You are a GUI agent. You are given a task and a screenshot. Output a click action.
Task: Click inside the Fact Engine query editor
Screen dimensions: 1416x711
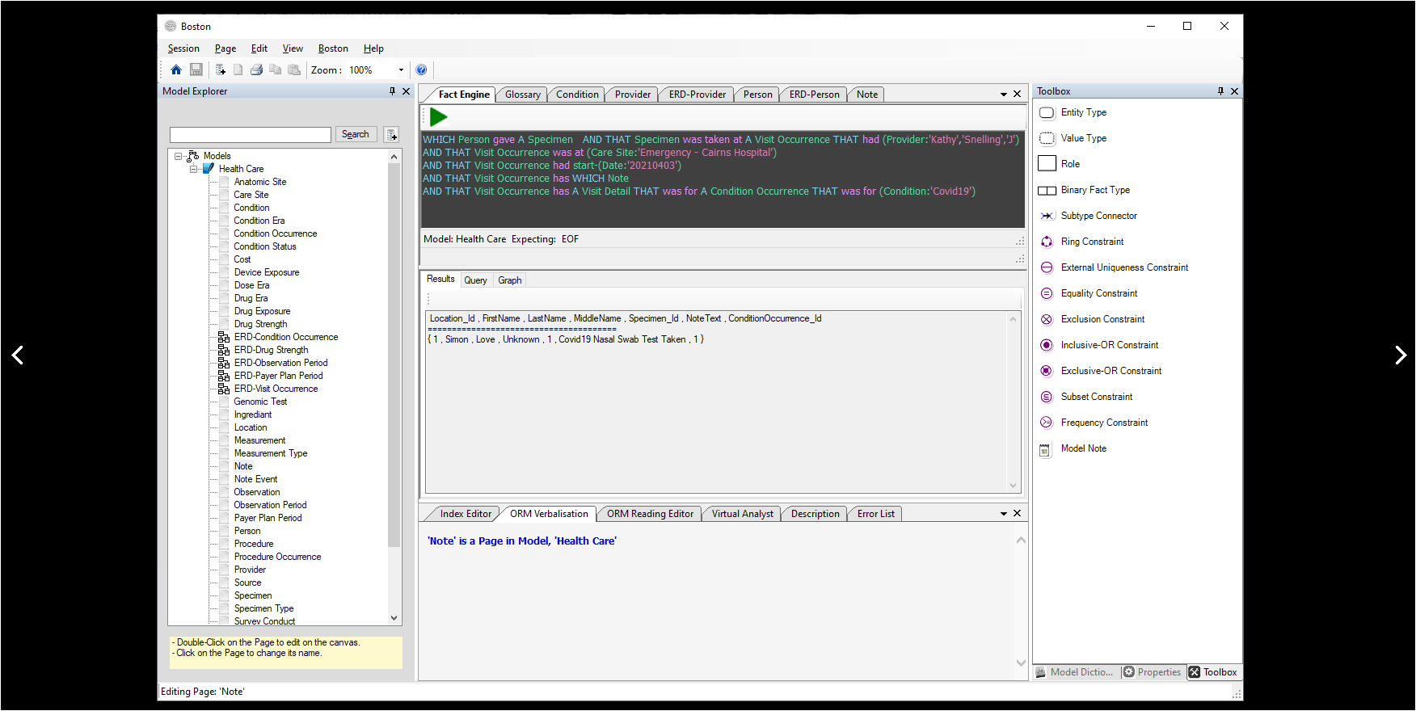[723, 179]
